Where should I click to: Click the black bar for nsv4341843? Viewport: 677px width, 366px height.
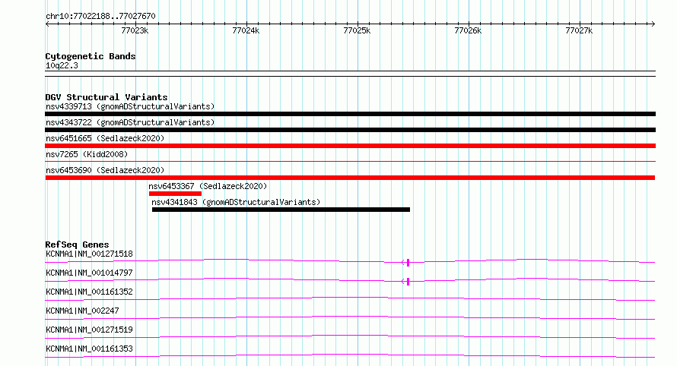[x=281, y=210]
